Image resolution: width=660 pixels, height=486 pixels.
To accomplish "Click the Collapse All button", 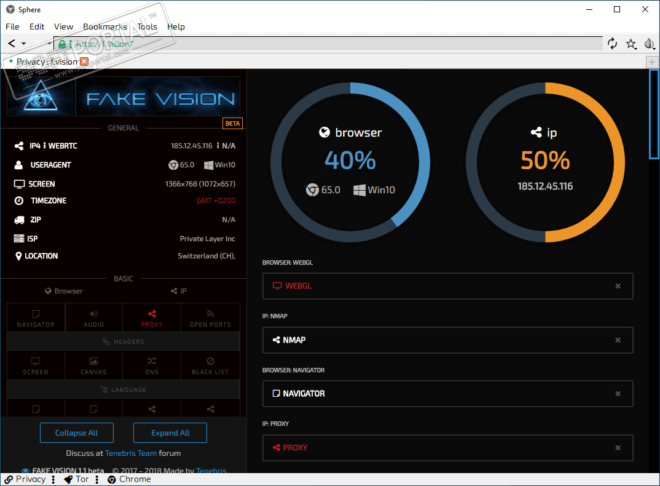I will [x=77, y=433].
